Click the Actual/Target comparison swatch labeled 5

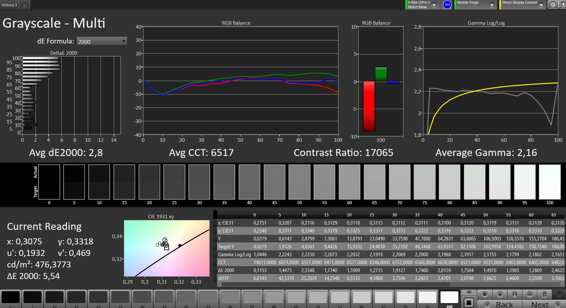pyautogui.click(x=74, y=182)
